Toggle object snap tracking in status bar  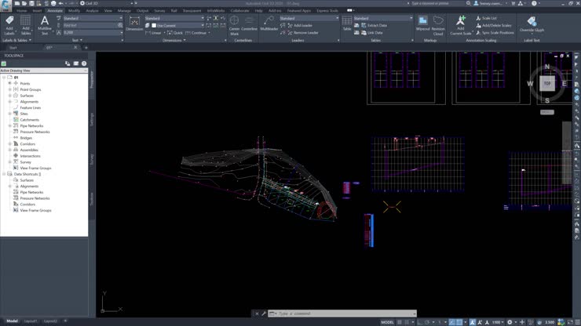452,322
